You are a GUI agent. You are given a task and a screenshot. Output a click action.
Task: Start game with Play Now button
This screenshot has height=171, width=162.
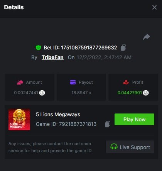point(134,119)
